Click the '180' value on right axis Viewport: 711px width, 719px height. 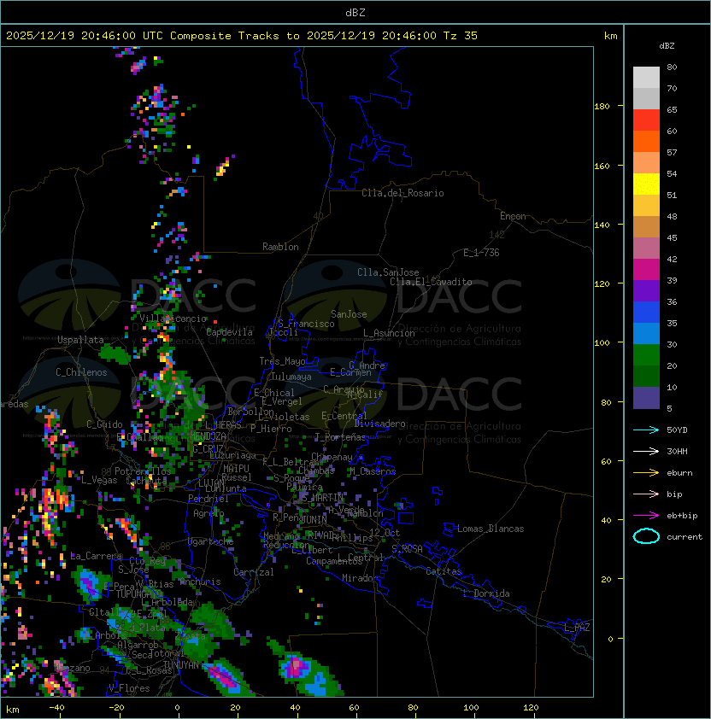coord(602,107)
